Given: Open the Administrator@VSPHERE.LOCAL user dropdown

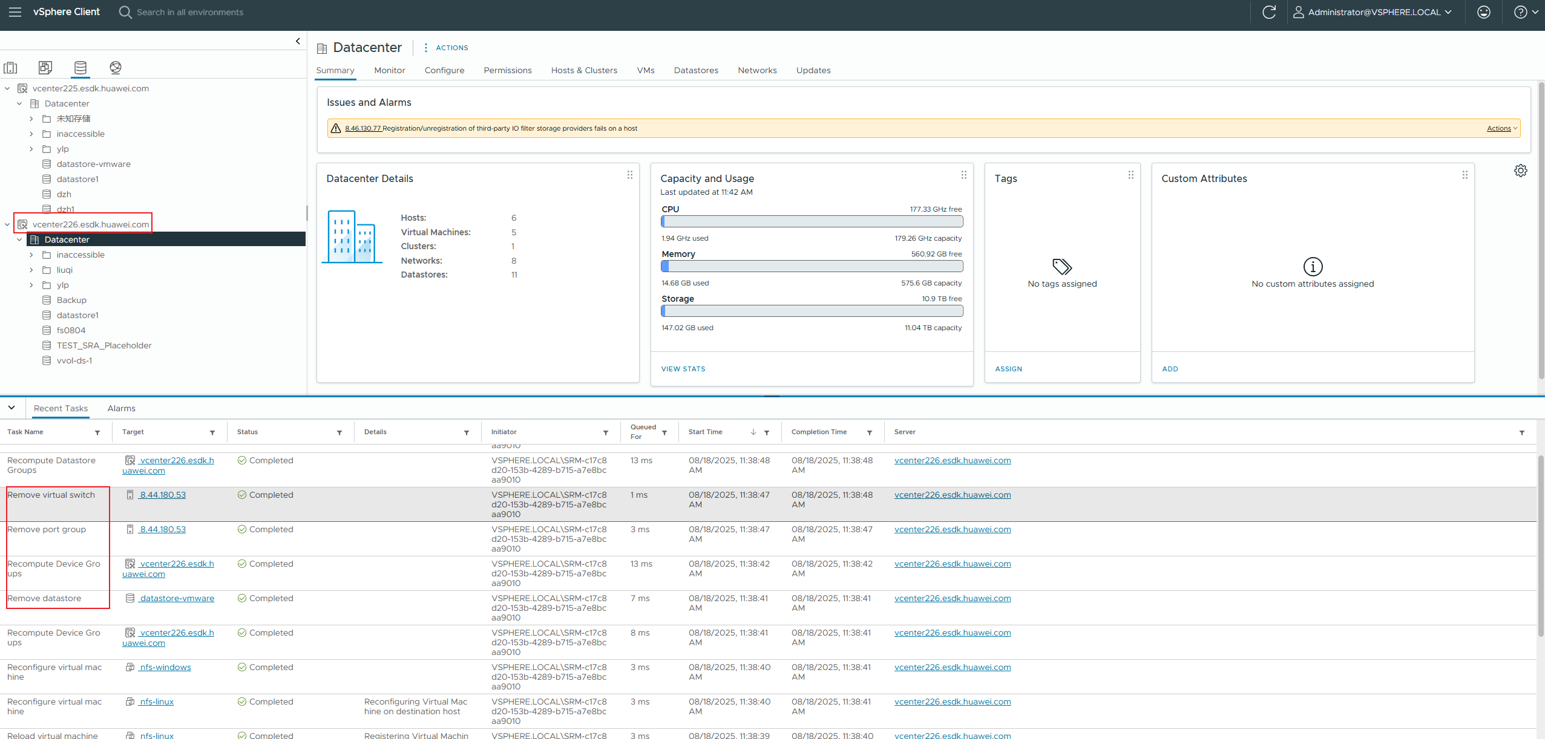Looking at the screenshot, I should 1372,12.
